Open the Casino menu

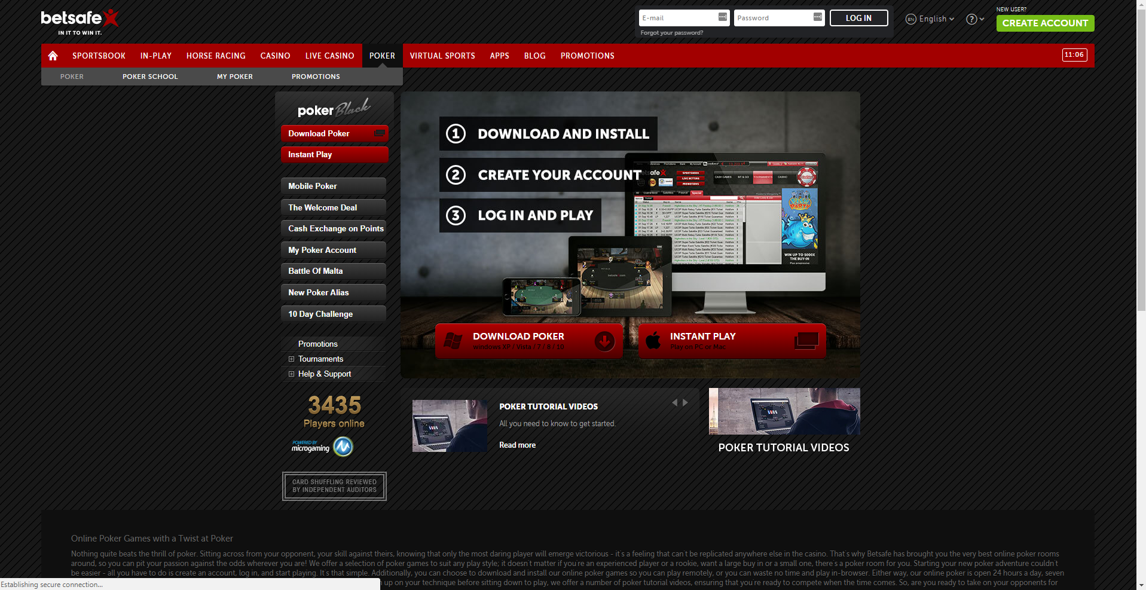(275, 56)
